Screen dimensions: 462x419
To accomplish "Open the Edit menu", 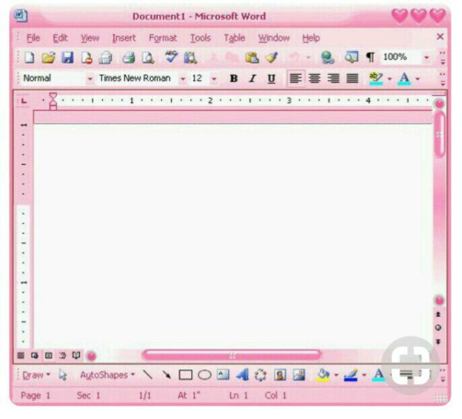I will point(60,38).
